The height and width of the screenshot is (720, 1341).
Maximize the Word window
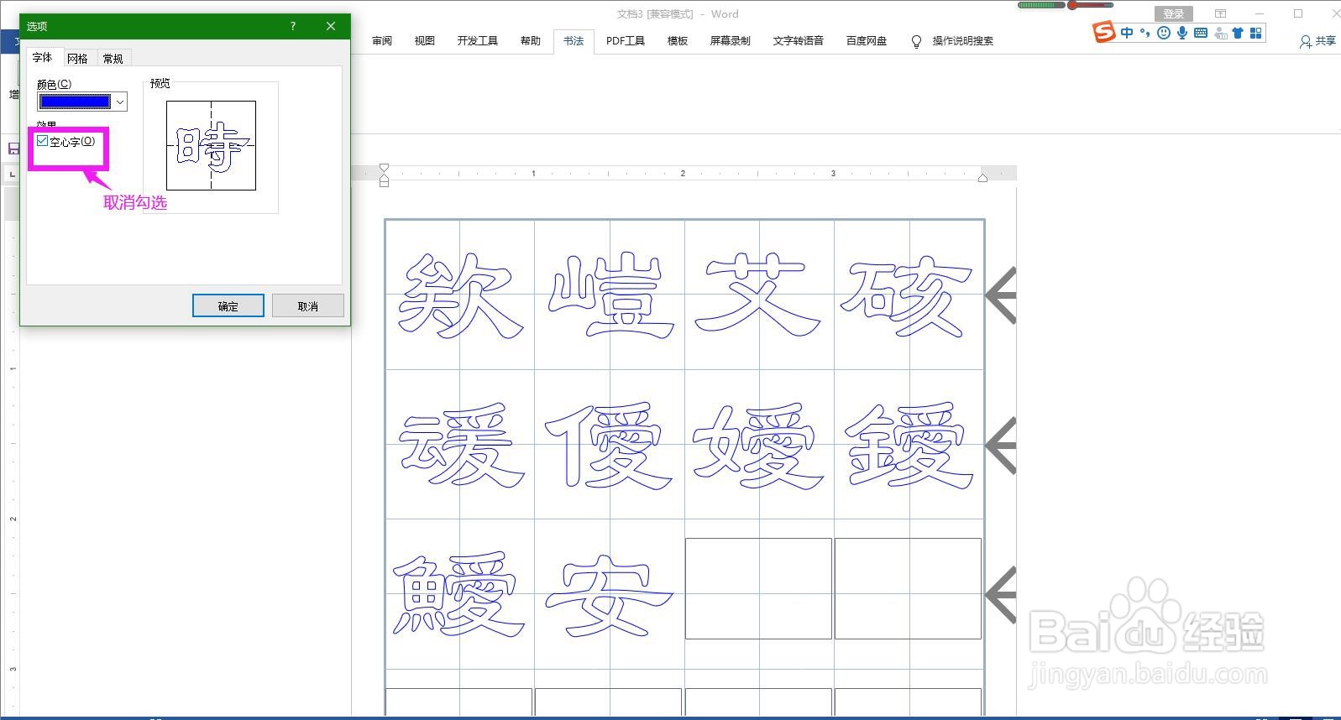(x=1297, y=13)
